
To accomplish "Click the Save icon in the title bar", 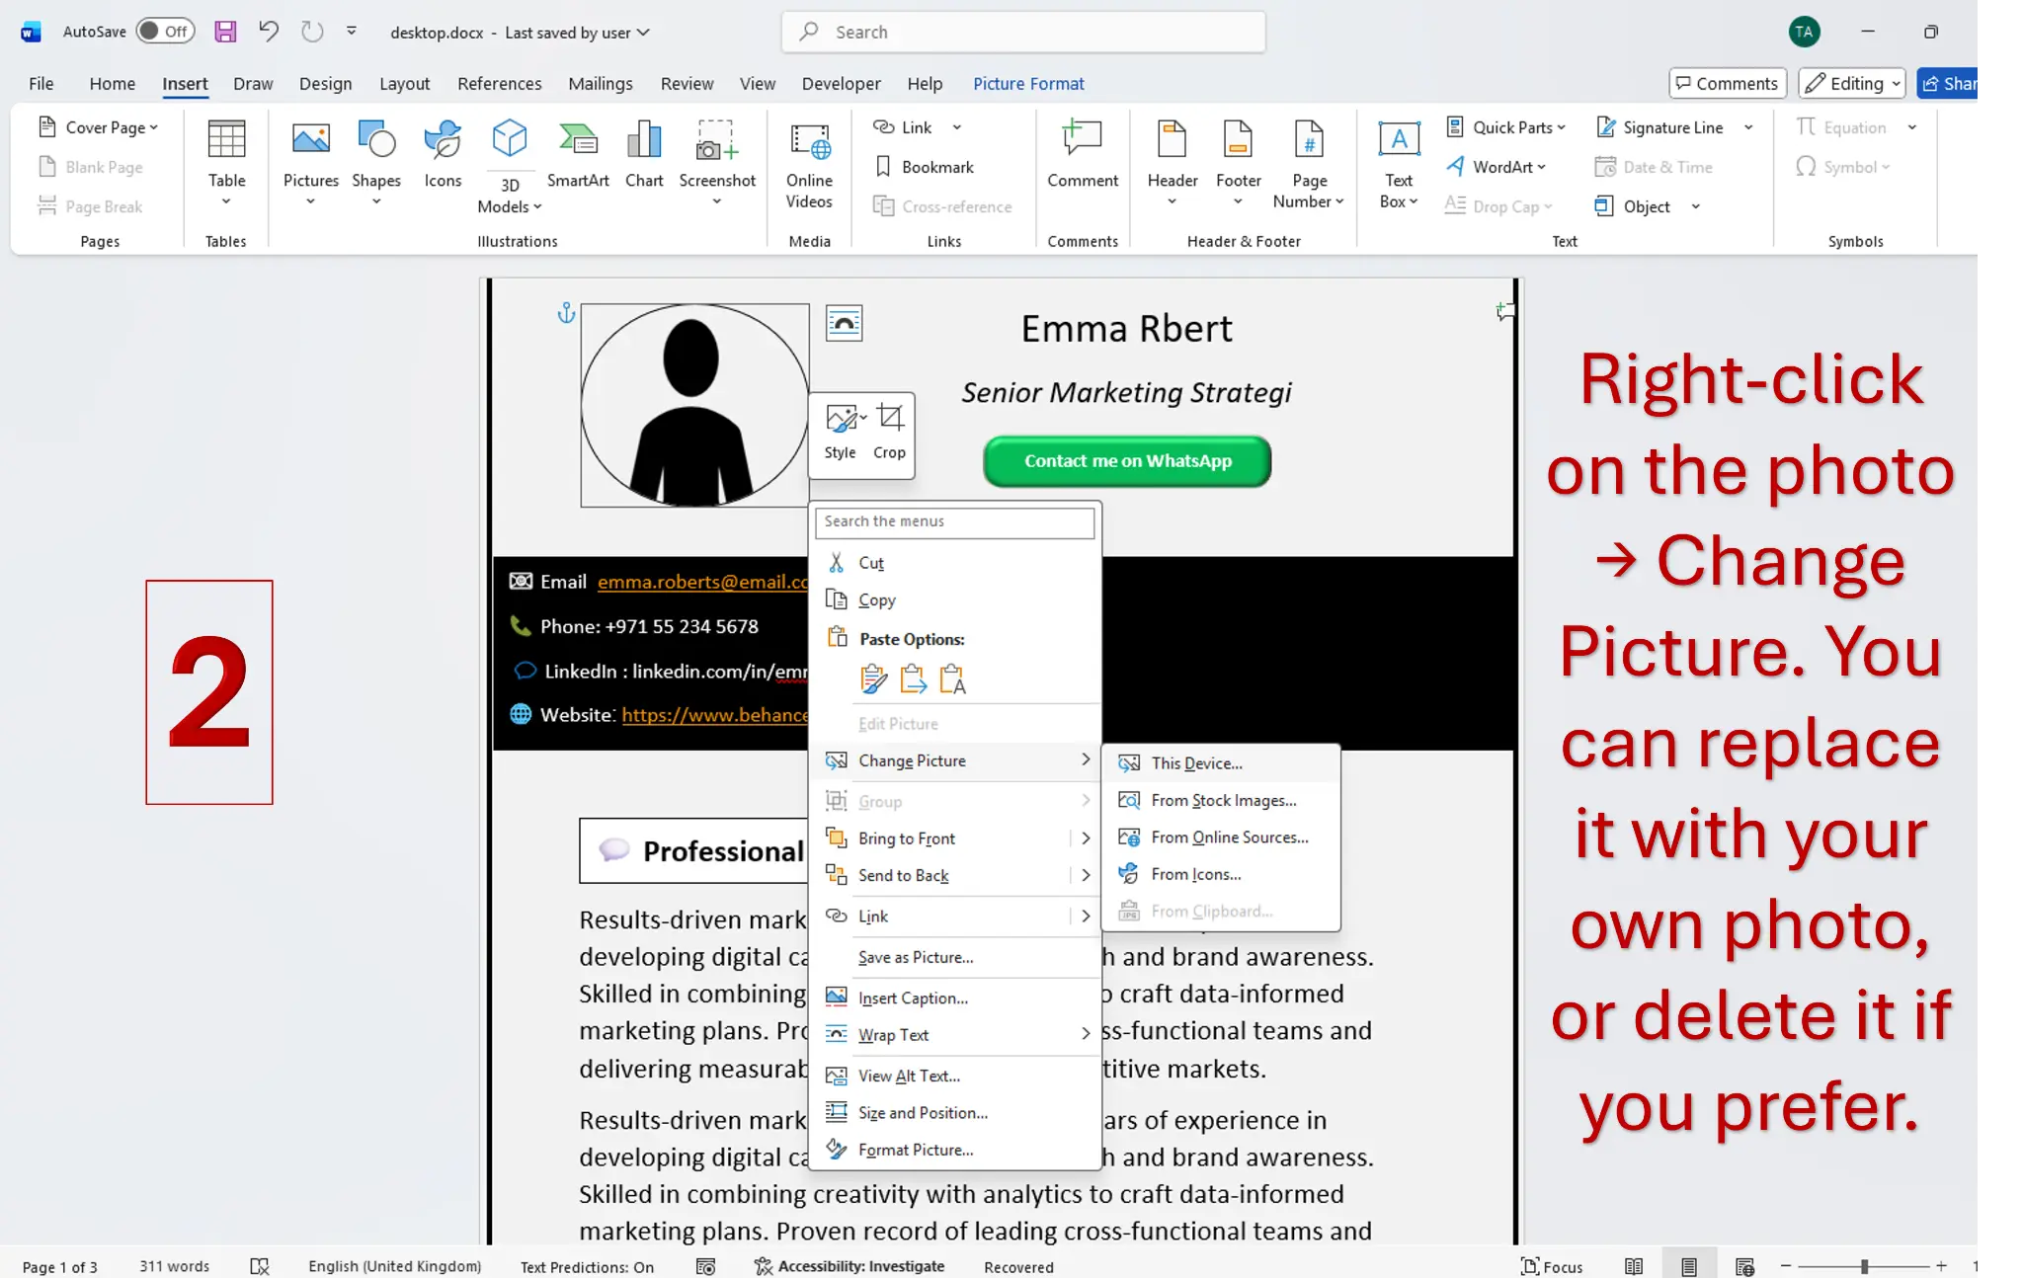I will click(225, 31).
